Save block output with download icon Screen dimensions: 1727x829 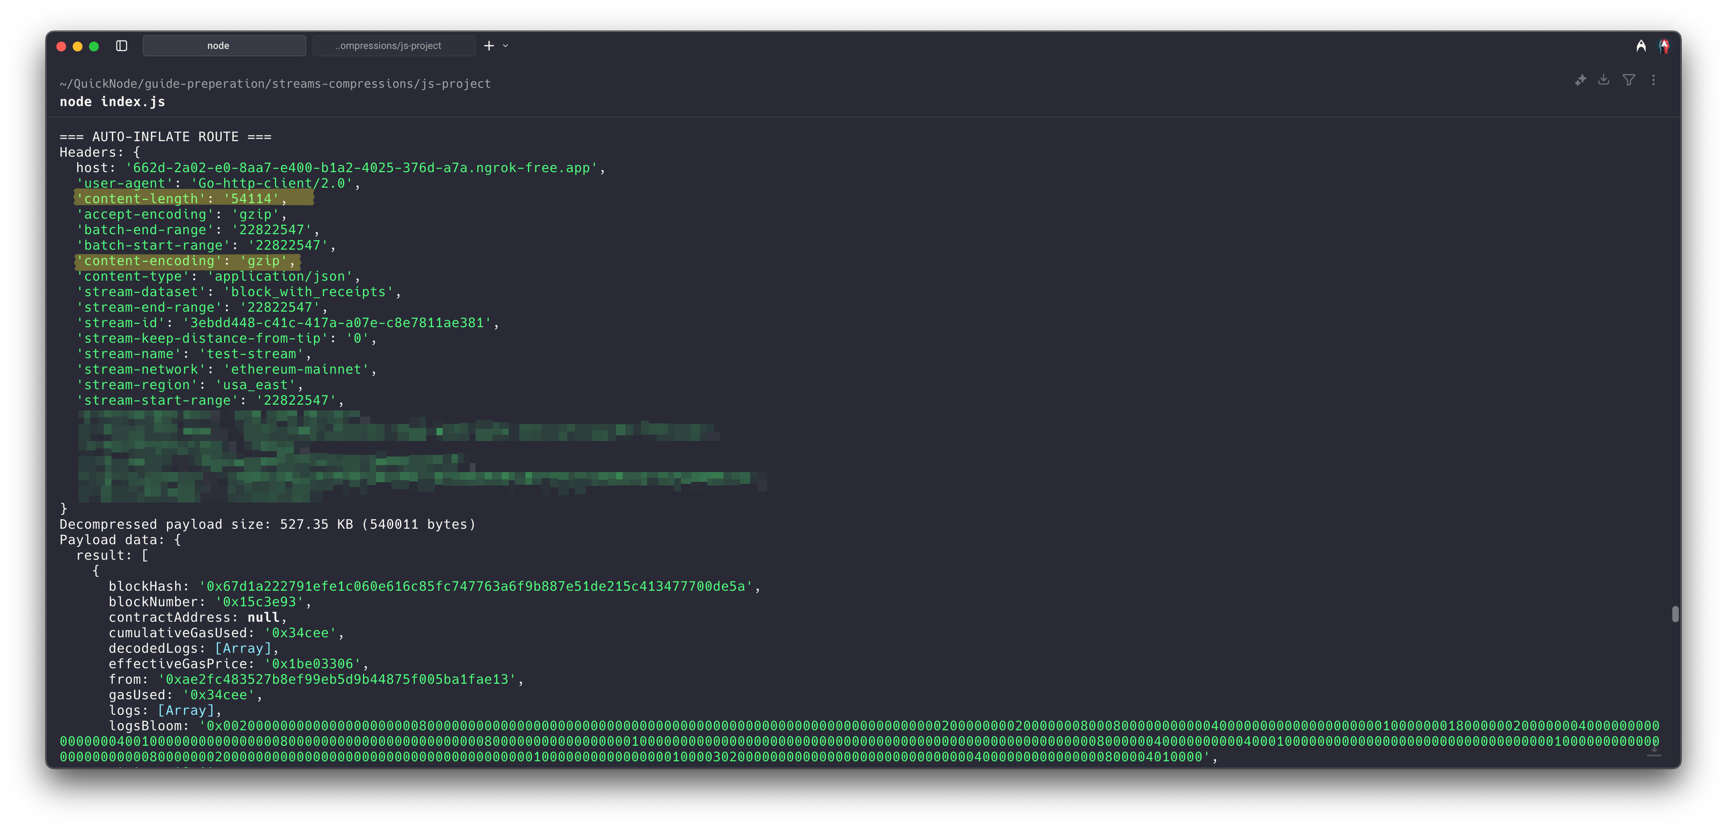[1604, 80]
